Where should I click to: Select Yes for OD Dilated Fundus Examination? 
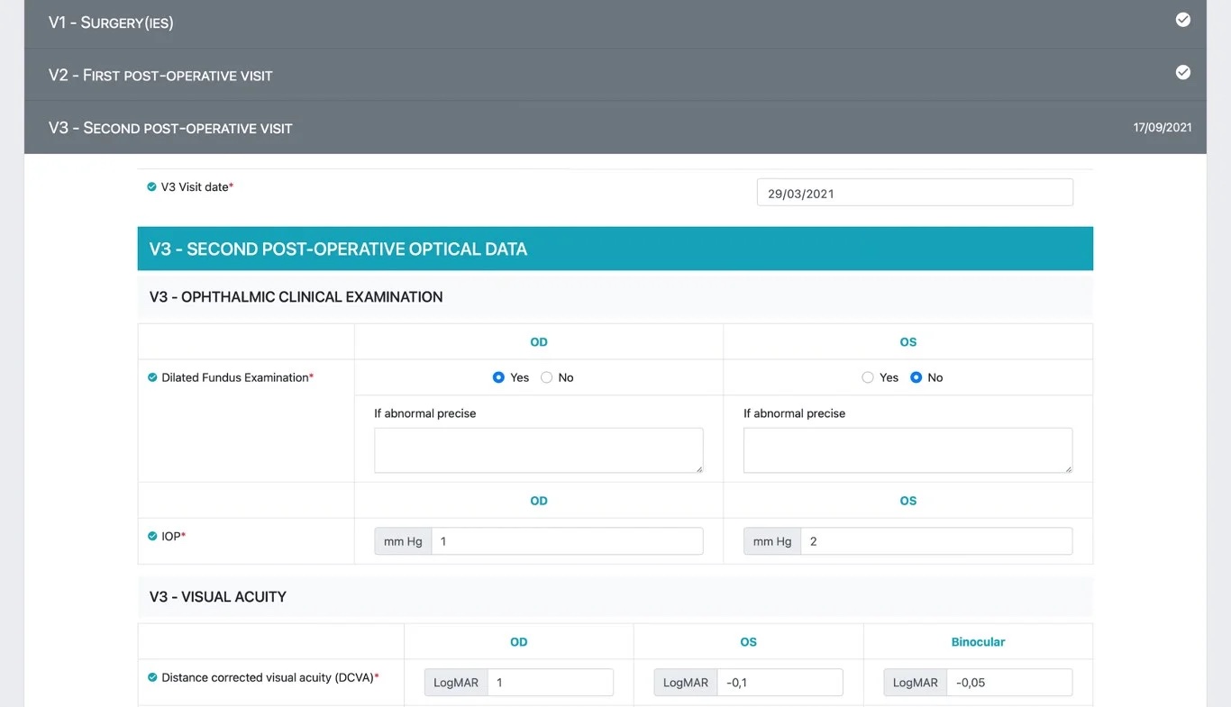coord(498,377)
